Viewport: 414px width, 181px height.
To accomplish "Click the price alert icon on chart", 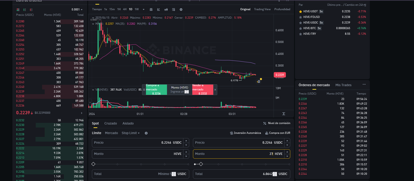I will click(x=258, y=81).
